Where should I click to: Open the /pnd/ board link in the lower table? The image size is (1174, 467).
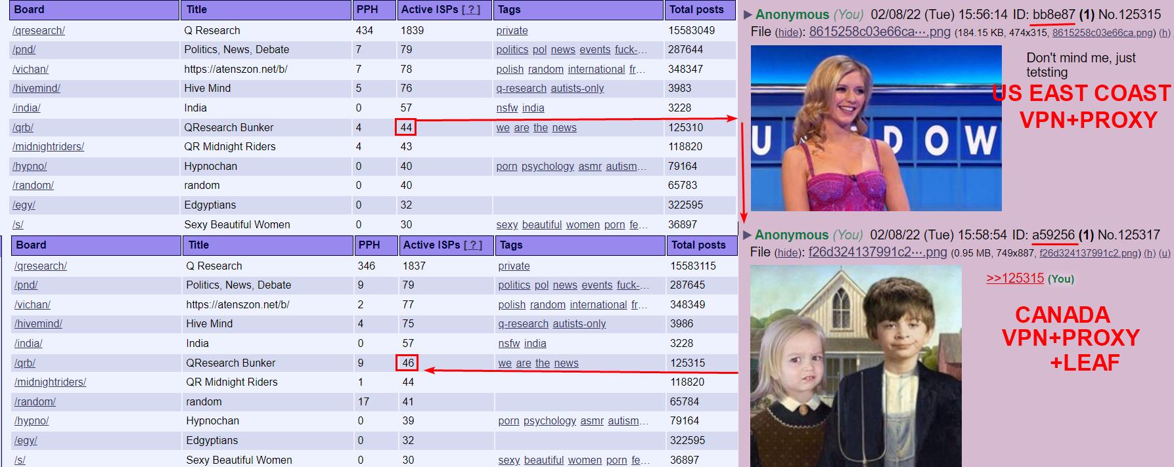[x=26, y=285]
